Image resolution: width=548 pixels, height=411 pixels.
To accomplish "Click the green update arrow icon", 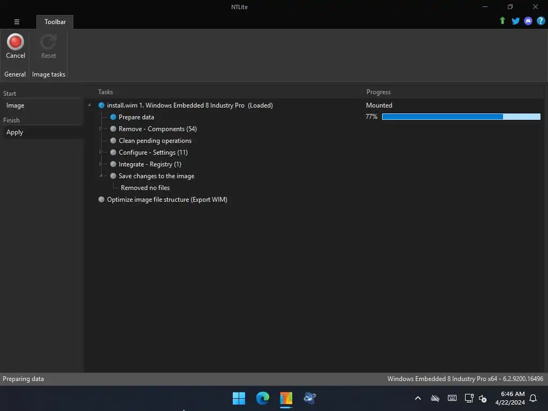I will (x=502, y=21).
